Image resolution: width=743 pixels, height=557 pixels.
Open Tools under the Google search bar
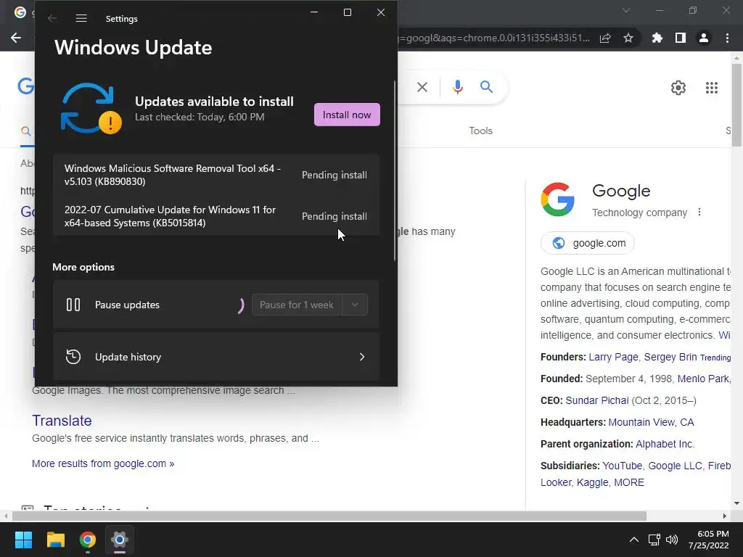[480, 131]
